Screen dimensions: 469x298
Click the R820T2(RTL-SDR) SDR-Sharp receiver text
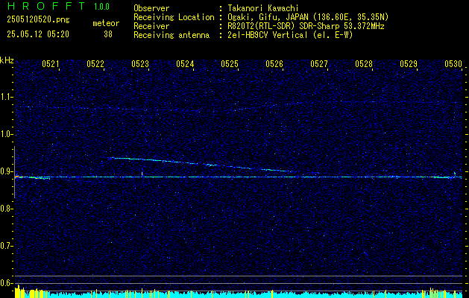click(x=306, y=26)
